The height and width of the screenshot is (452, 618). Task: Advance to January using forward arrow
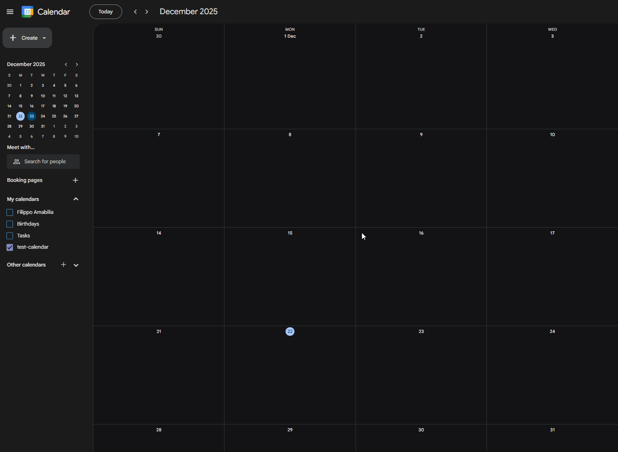click(146, 11)
